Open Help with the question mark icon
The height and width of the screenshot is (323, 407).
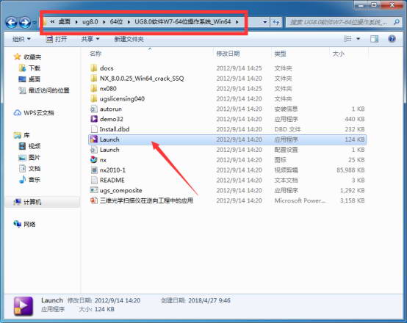[392, 39]
